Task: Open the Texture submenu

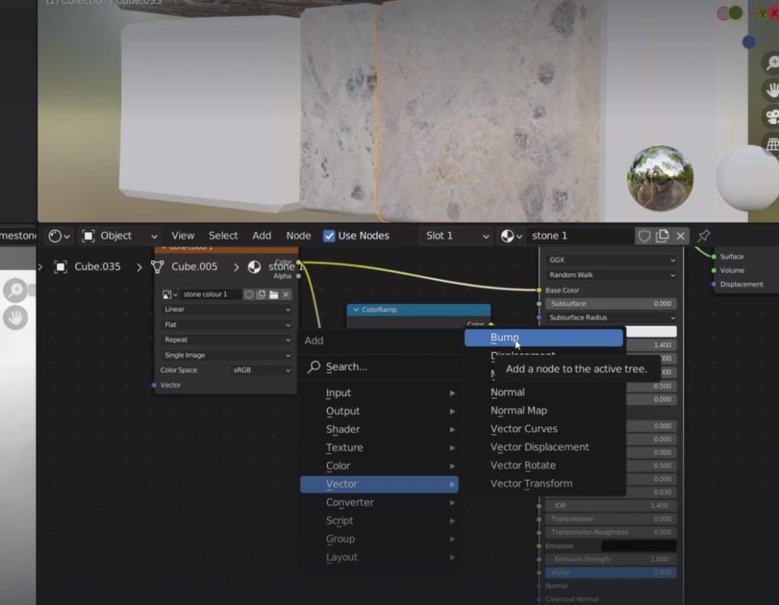Action: 379,448
